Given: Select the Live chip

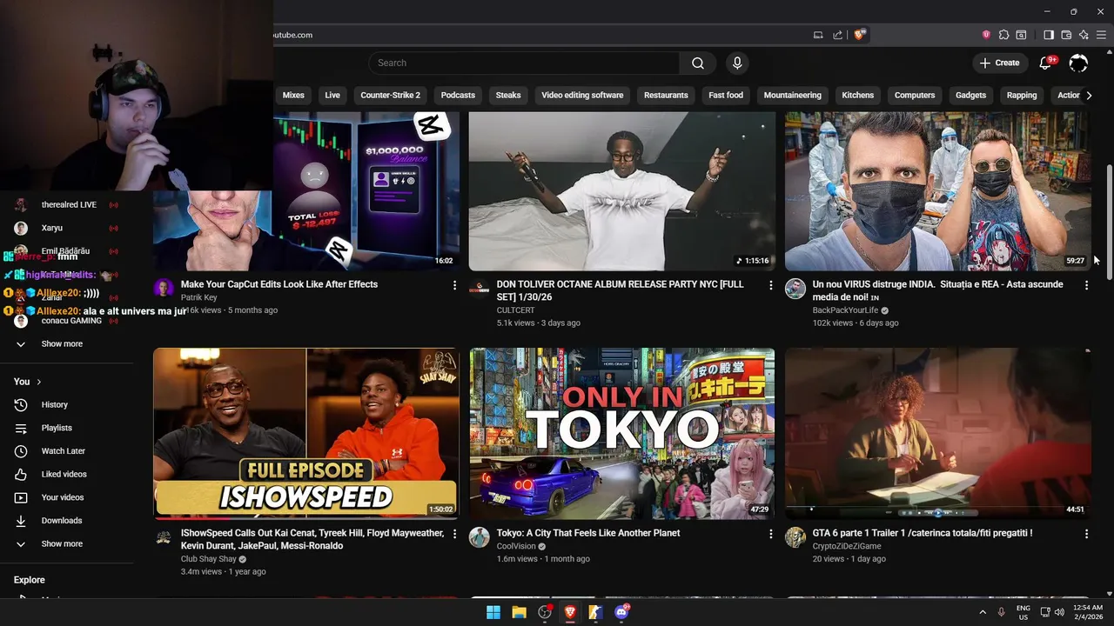Looking at the screenshot, I should tap(332, 95).
